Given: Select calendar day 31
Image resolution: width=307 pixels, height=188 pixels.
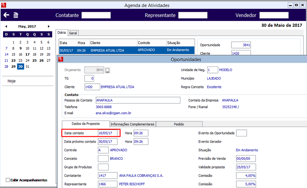Looking at the screenshot, I should pyautogui.click(x=27, y=66).
